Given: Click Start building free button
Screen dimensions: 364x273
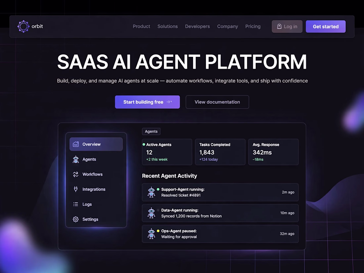Looking at the screenshot, I should click(x=147, y=102).
